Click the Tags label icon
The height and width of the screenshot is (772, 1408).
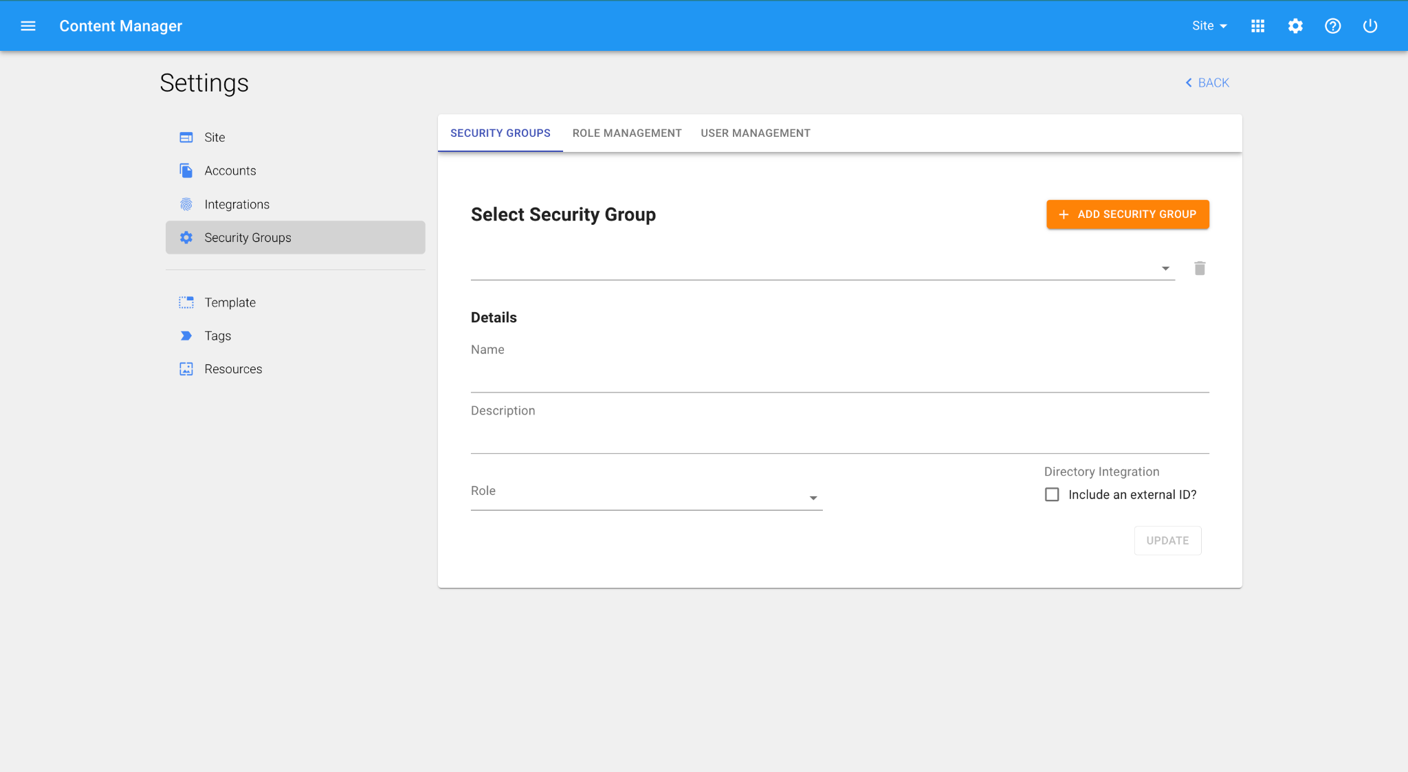(186, 335)
